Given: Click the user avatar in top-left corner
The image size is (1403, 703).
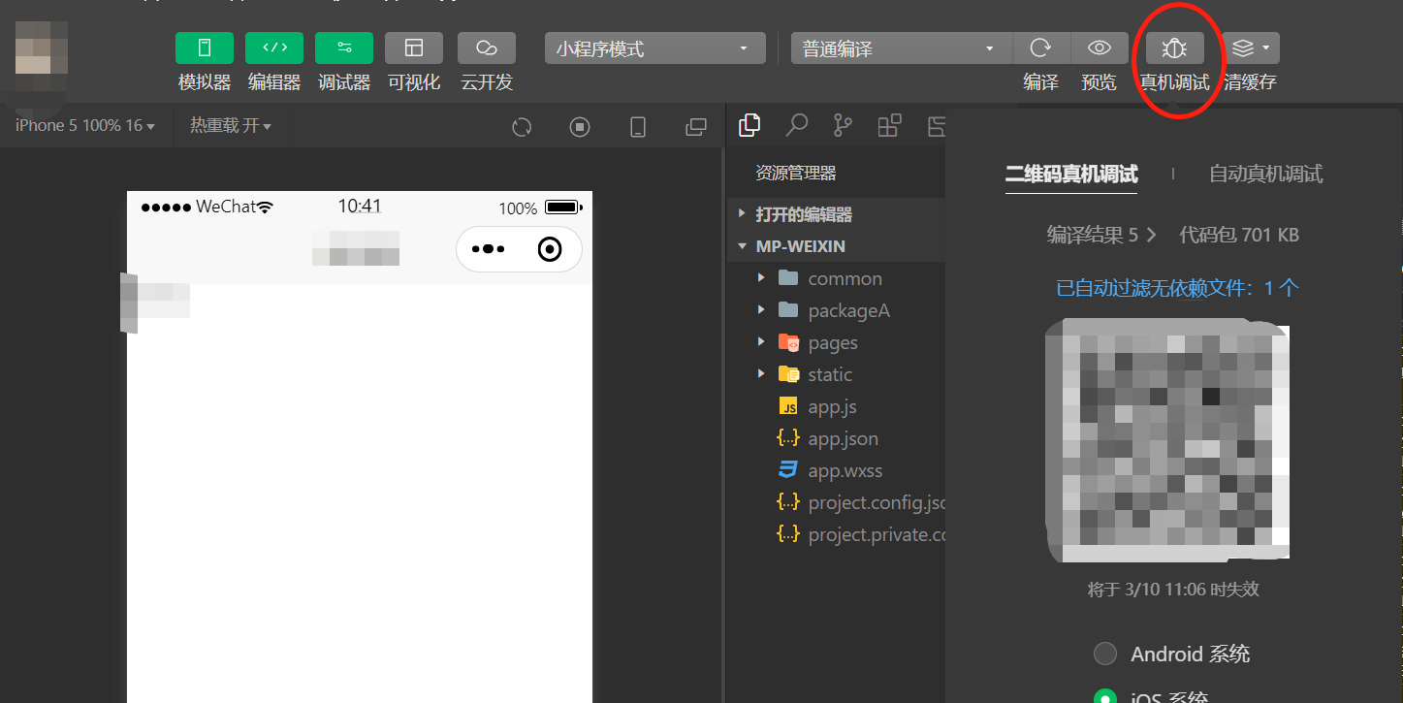Looking at the screenshot, I should tap(42, 49).
